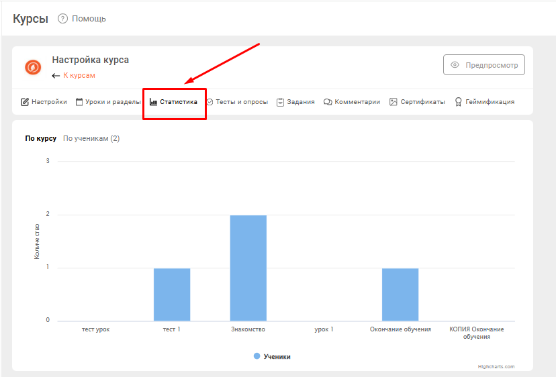Click the Highcharts.com credit link
556x377 pixels.
coord(496,366)
